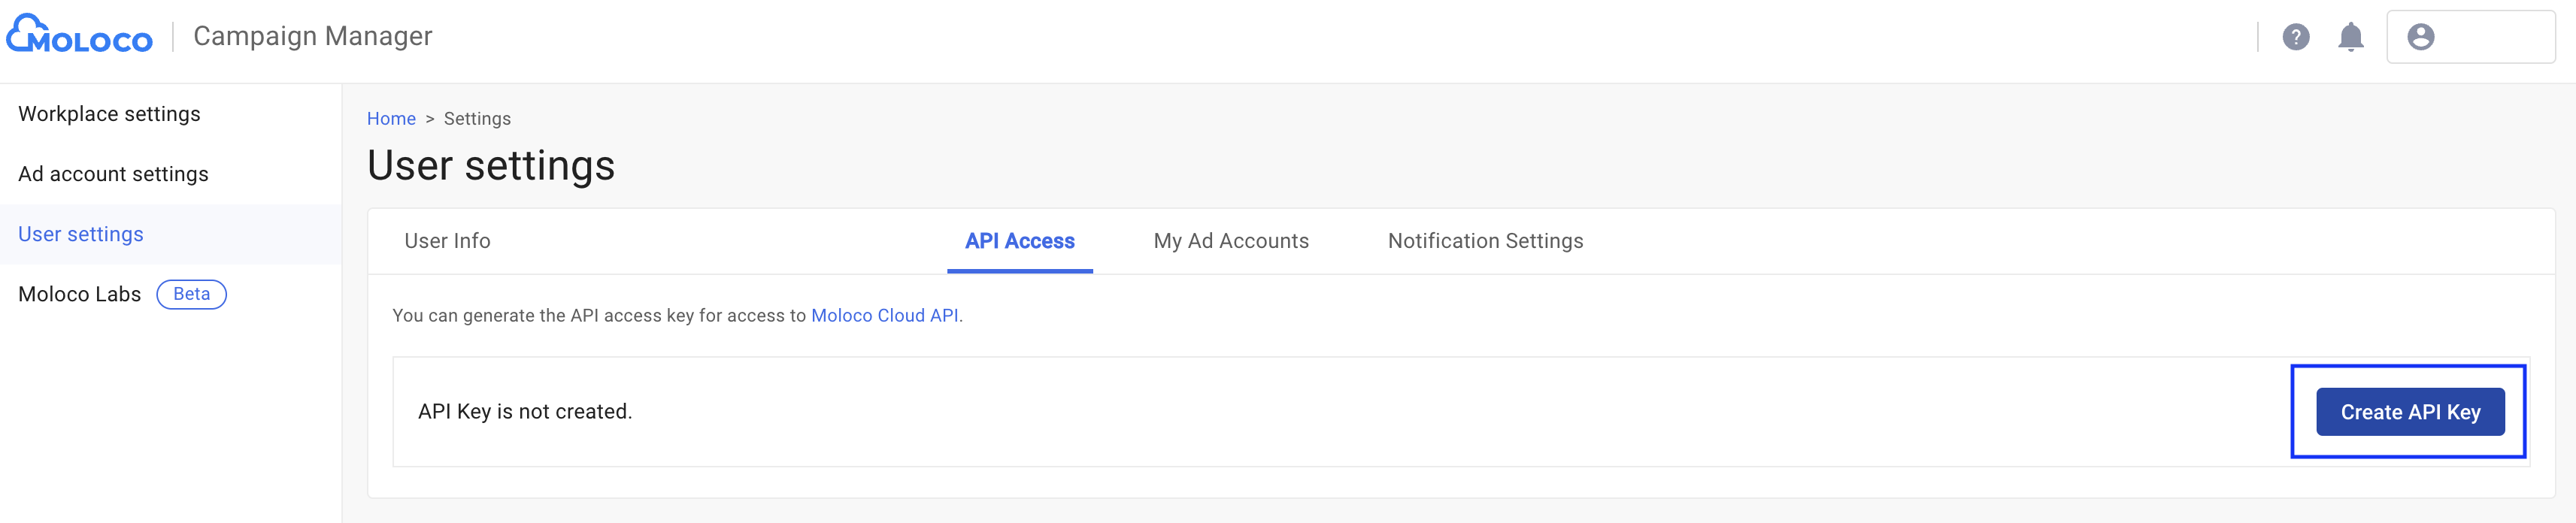Switch to the User Info tab
2576x523 pixels.
447,241
